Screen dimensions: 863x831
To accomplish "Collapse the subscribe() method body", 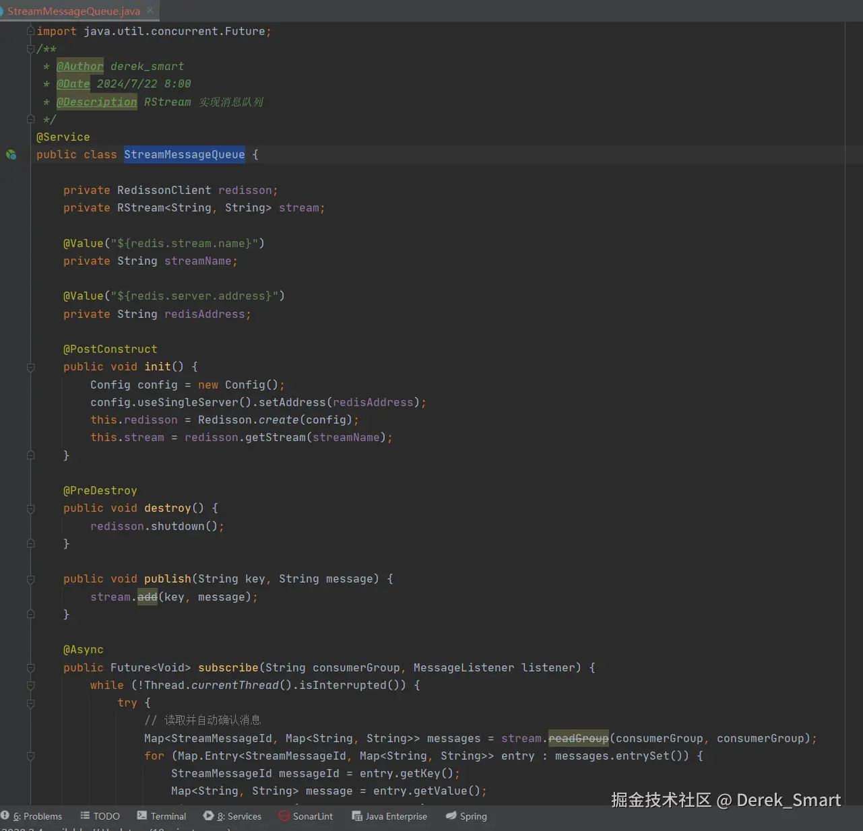I will coord(30,668).
